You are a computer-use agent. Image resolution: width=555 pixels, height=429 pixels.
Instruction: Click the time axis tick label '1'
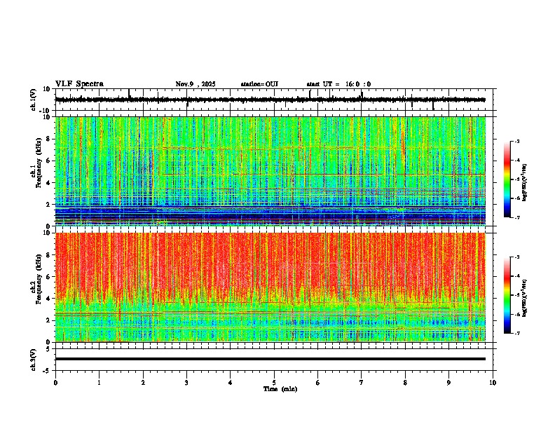99,383
